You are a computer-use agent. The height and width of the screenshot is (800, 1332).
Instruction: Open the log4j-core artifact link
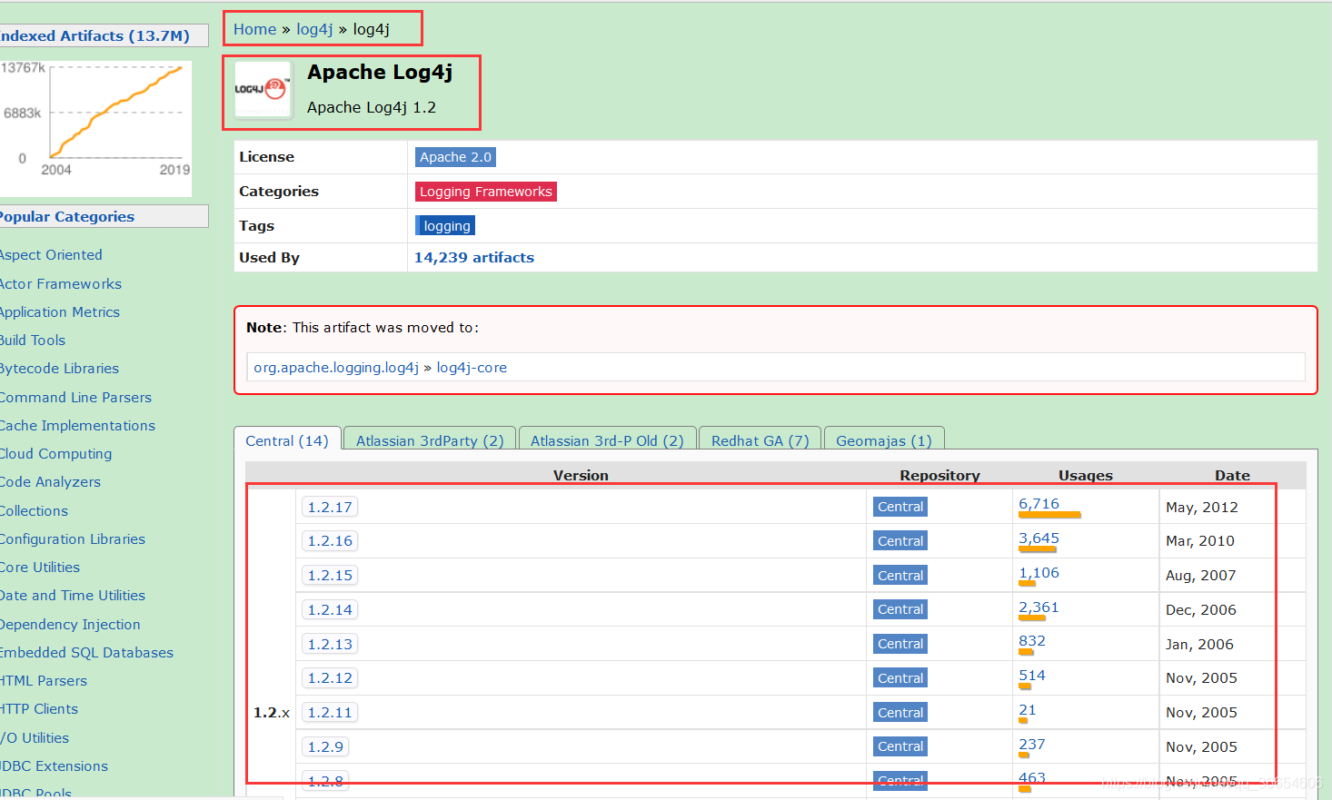coord(472,368)
